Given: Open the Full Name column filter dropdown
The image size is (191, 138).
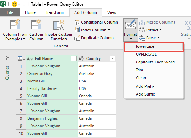Looking at the screenshot, I should point(74,58).
